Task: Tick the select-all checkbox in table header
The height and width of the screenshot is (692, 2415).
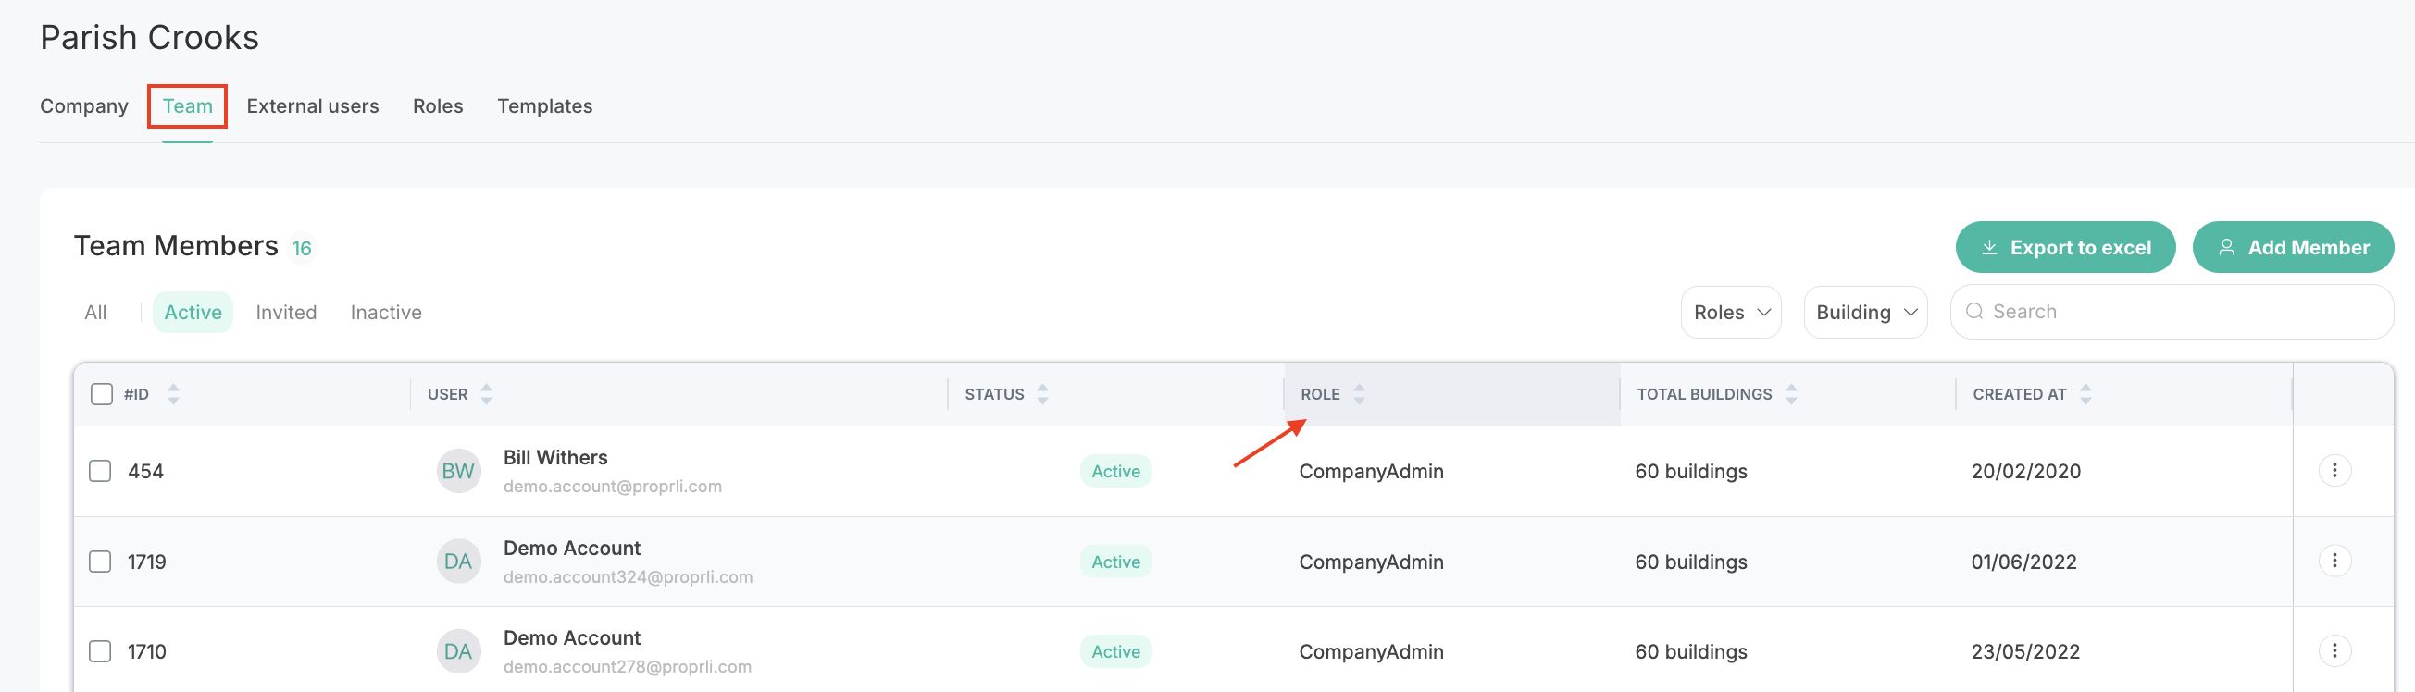Action: (101, 394)
